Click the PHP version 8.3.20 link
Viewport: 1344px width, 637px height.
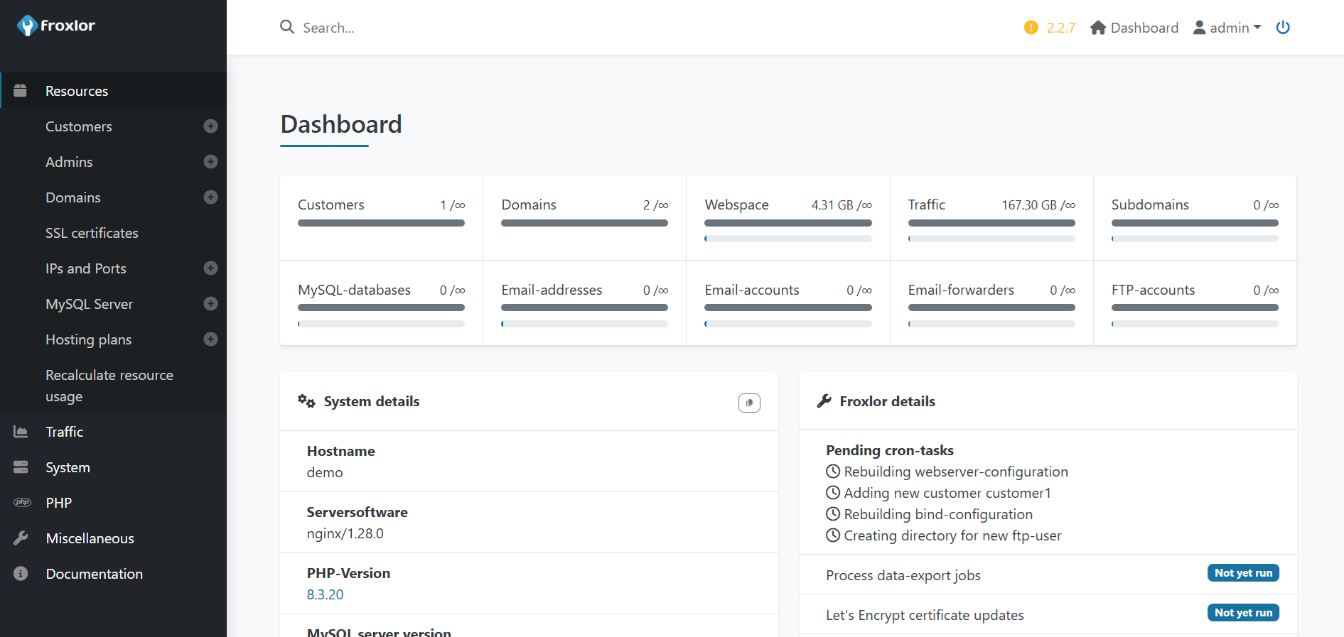pyautogui.click(x=325, y=594)
